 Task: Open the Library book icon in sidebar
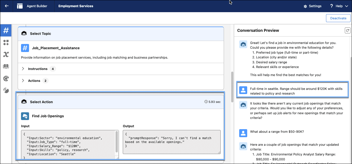pos(6,66)
